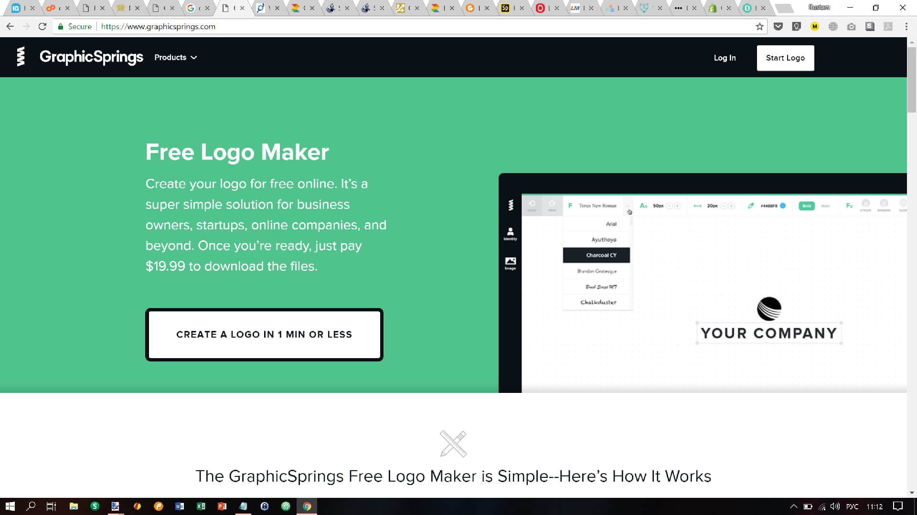The height and width of the screenshot is (515, 917).
Task: Reload the current page
Action: click(43, 27)
